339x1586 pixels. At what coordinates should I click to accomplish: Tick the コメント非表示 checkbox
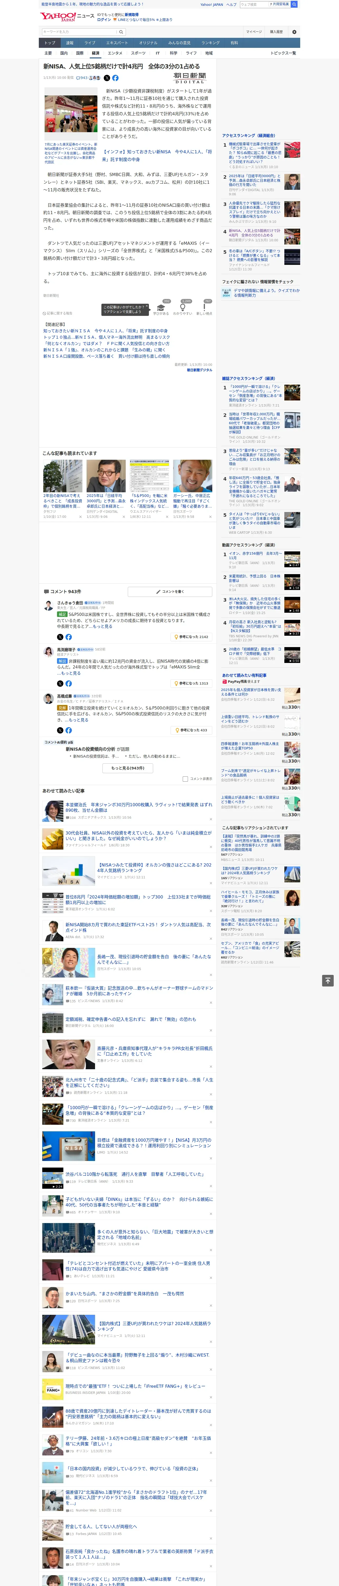tap(185, 779)
